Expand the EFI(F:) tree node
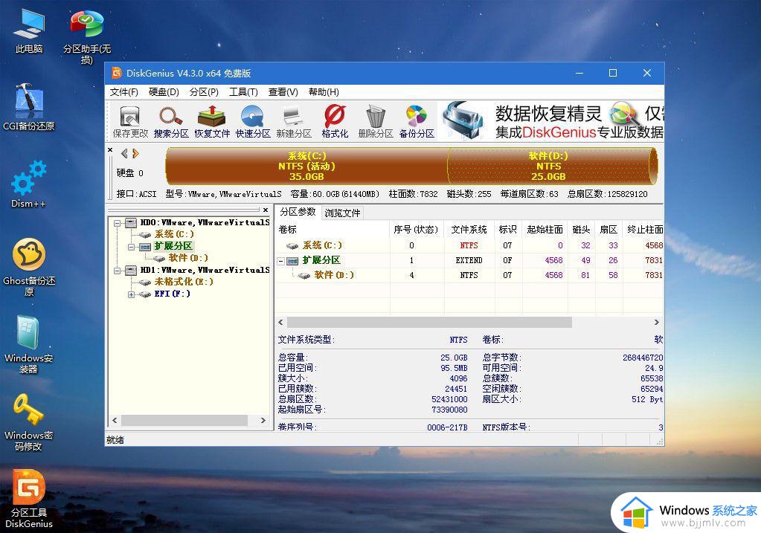The height and width of the screenshot is (533, 761). 131,294
